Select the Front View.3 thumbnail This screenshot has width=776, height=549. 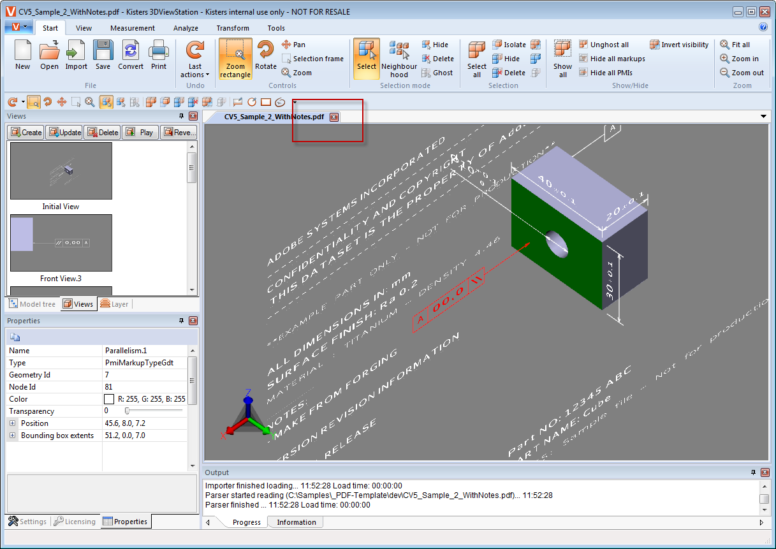(x=61, y=243)
